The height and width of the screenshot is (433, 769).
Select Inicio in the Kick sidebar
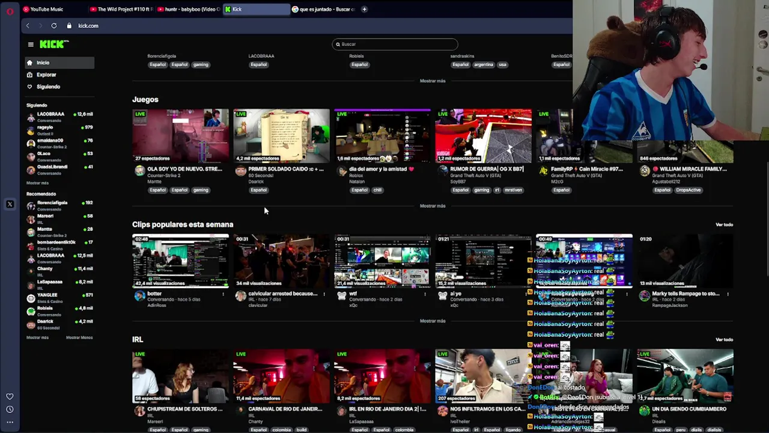[x=59, y=63]
